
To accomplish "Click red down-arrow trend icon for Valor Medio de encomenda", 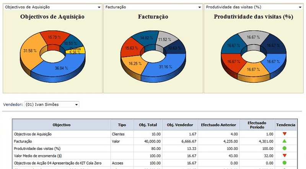I will pos(285,155).
